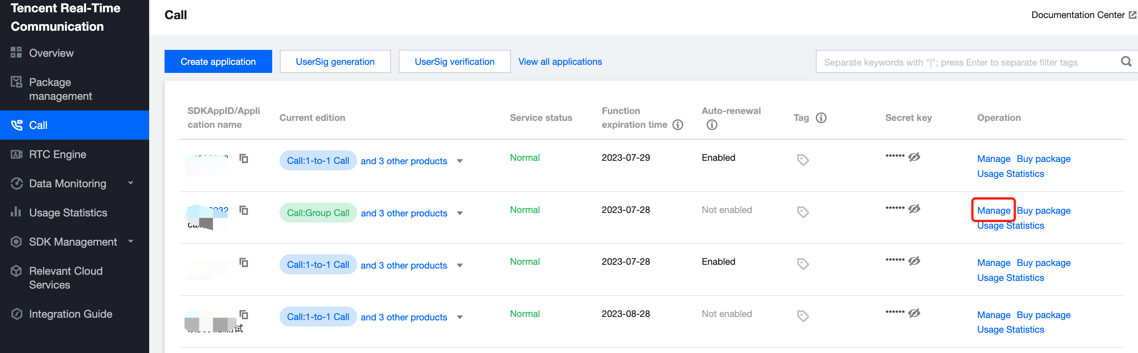
Task: Select the Call sidebar item
Action: (74, 125)
